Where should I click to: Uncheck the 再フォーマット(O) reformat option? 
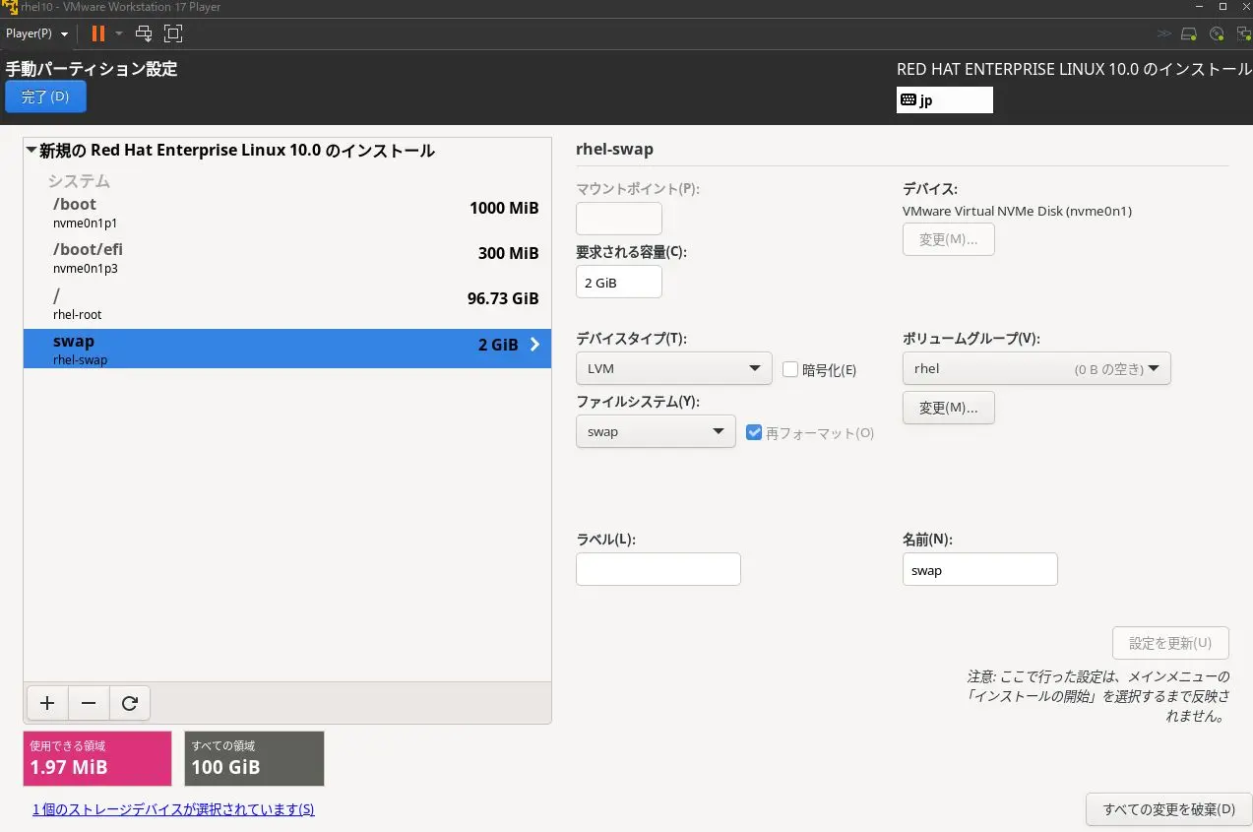(753, 431)
